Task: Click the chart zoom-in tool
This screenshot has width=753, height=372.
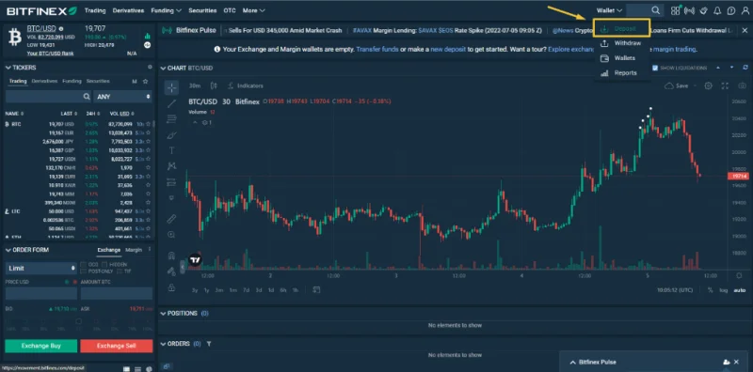Action: [x=171, y=235]
